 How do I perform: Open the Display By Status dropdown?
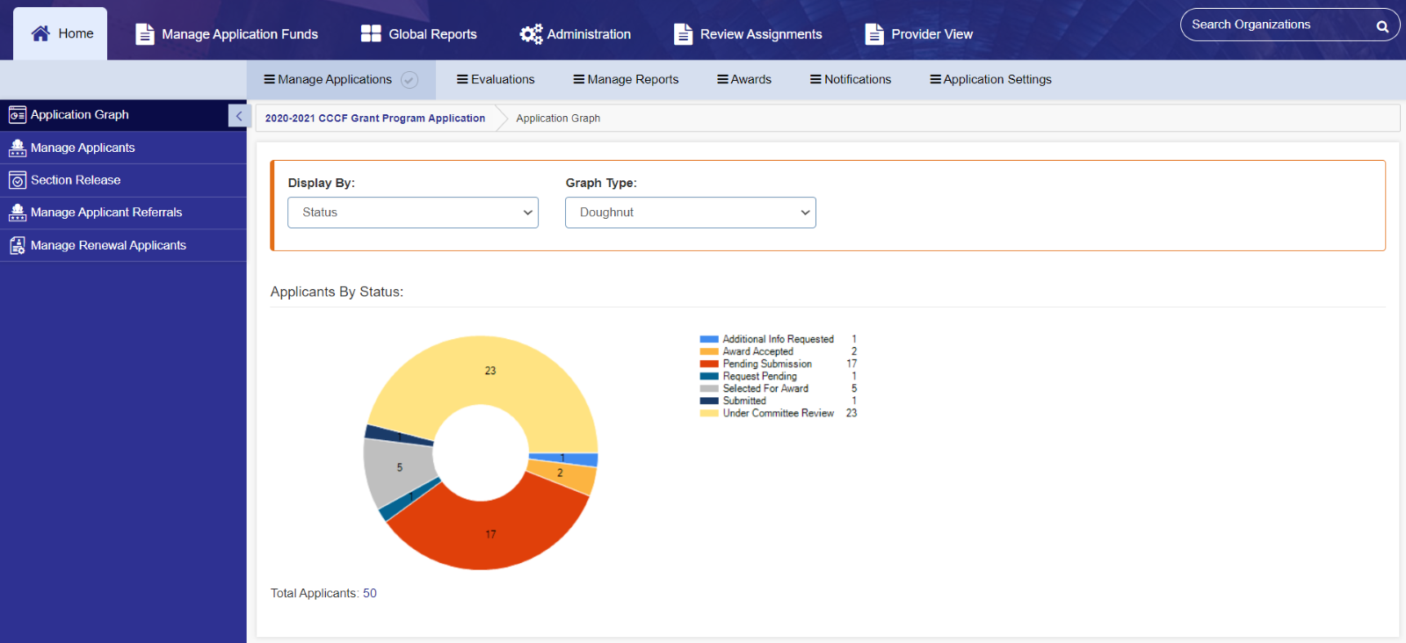pyautogui.click(x=413, y=213)
